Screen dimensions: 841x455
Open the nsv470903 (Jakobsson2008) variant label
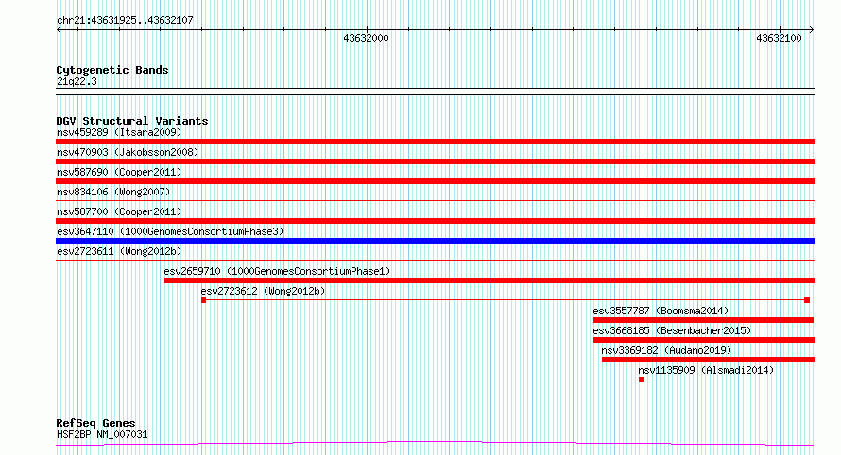(128, 152)
